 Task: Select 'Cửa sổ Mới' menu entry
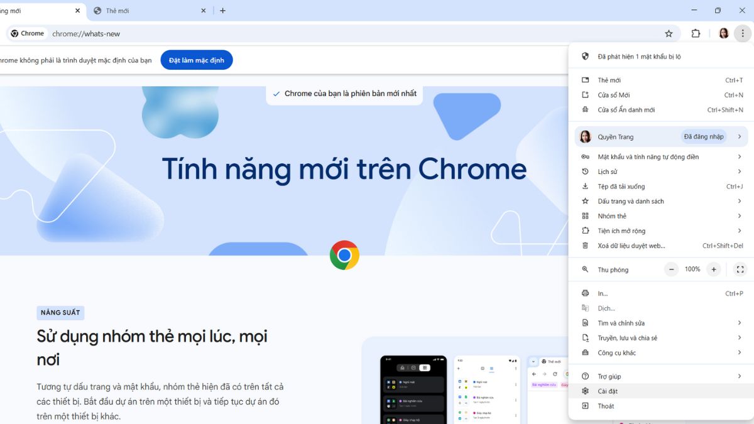point(662,95)
